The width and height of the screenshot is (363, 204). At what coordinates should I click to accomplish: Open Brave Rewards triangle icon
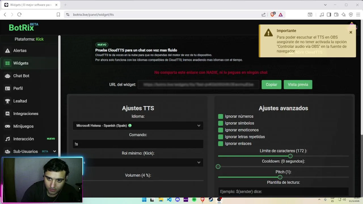click(x=280, y=14)
